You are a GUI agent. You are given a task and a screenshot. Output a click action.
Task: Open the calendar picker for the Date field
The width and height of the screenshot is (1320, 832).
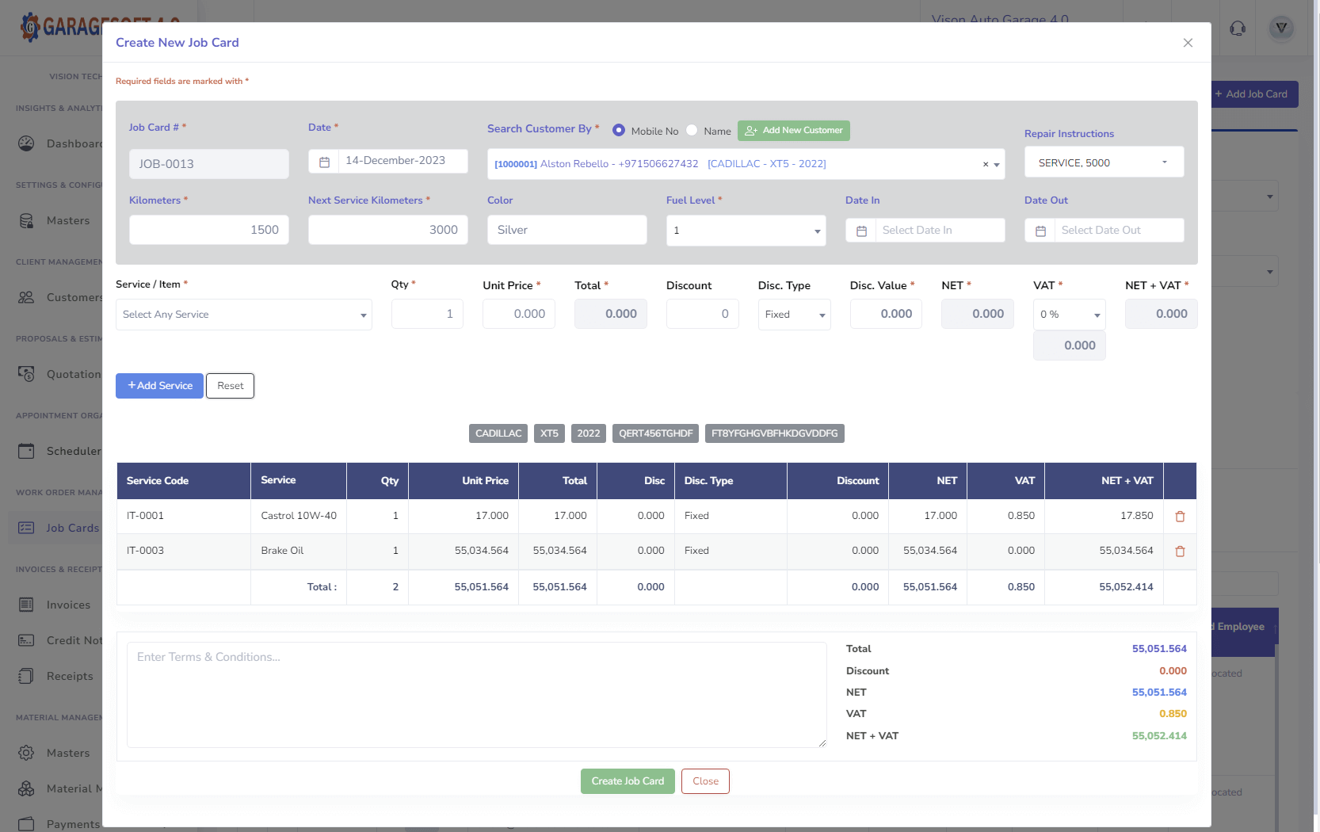(x=324, y=161)
